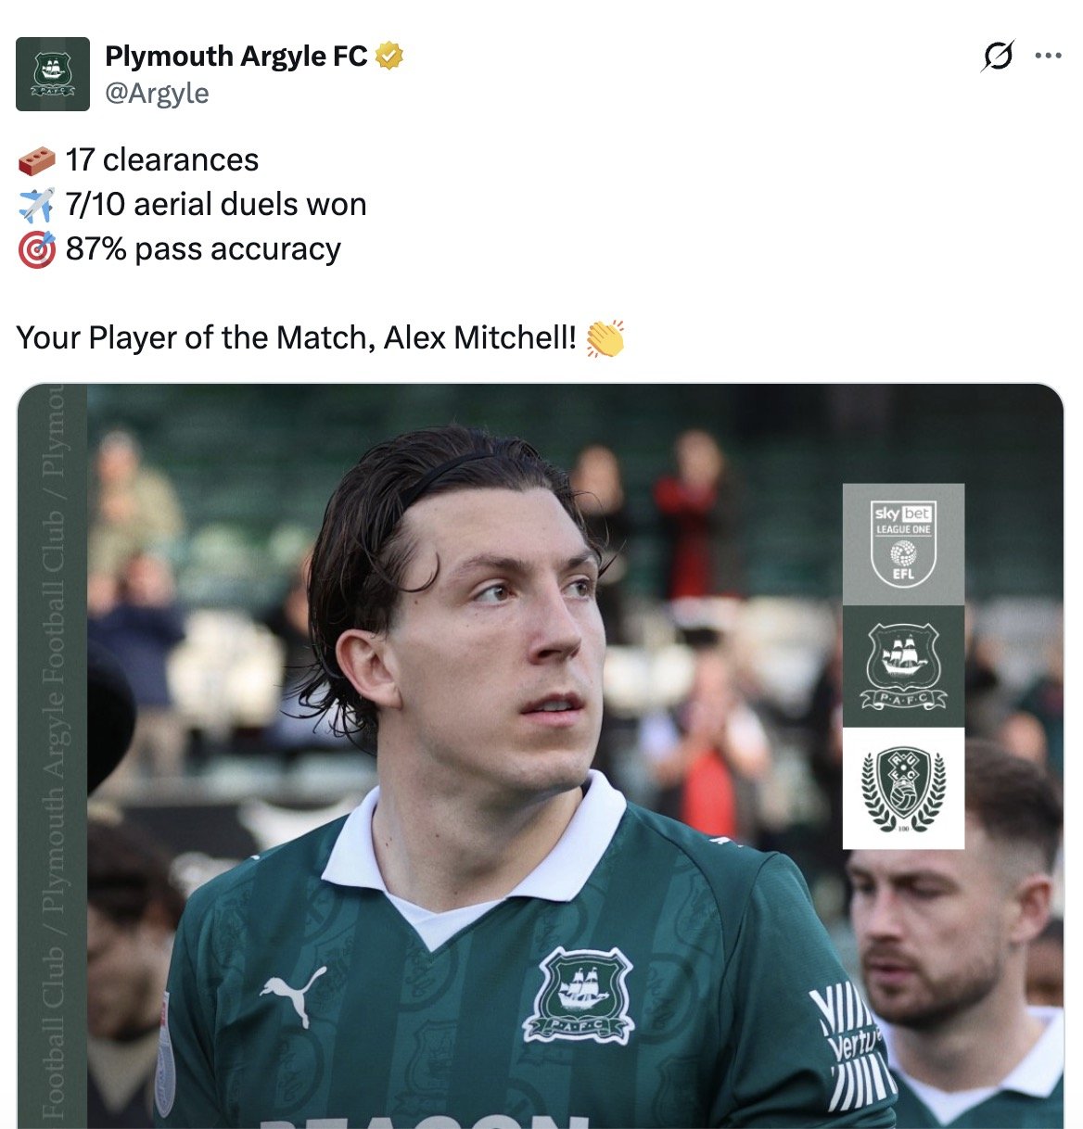Click the PAFC crest in graphic sidebar
This screenshot has width=1083, height=1129.
coord(903,666)
